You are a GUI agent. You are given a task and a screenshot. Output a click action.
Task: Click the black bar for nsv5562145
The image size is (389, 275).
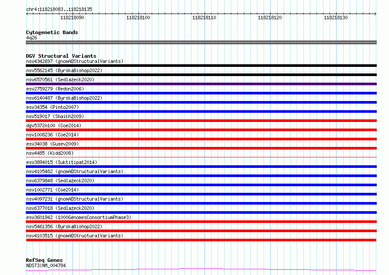(x=201, y=75)
